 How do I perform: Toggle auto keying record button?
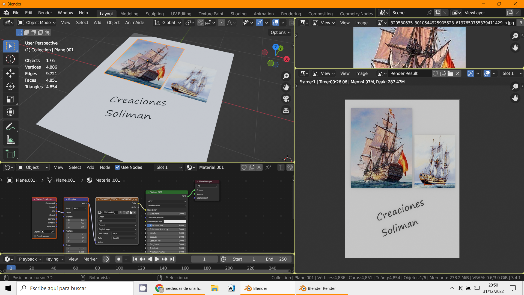pos(119,259)
